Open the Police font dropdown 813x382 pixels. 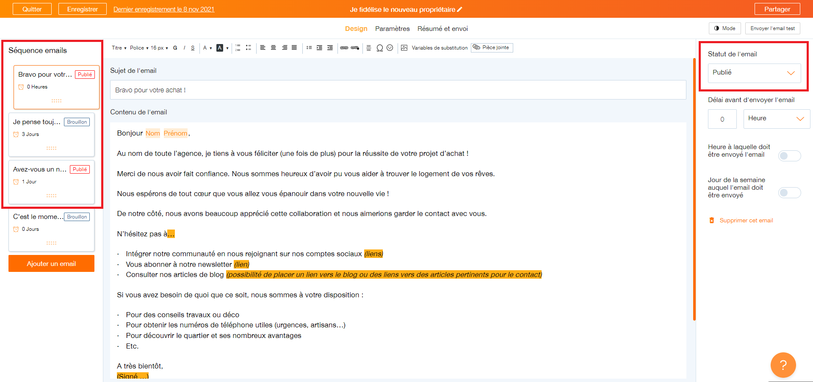(x=139, y=48)
